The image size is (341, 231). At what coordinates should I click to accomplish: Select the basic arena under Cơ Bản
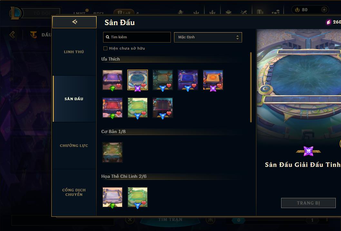(x=112, y=152)
